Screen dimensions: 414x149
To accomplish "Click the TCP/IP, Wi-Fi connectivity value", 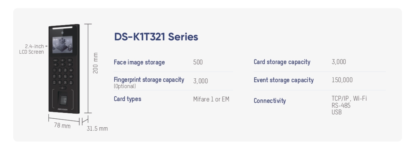I will (x=349, y=99).
